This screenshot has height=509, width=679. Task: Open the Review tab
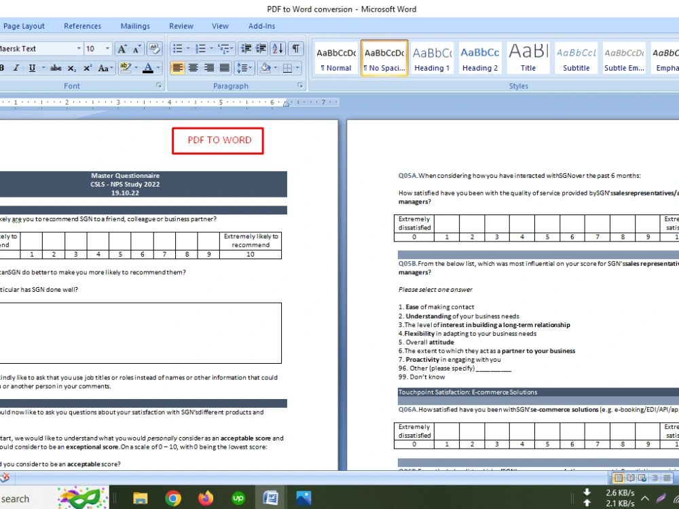point(181,26)
